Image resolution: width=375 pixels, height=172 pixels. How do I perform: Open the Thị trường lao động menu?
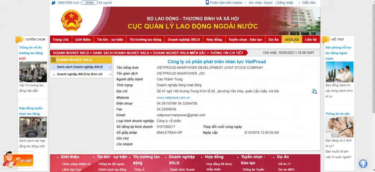click(x=145, y=40)
